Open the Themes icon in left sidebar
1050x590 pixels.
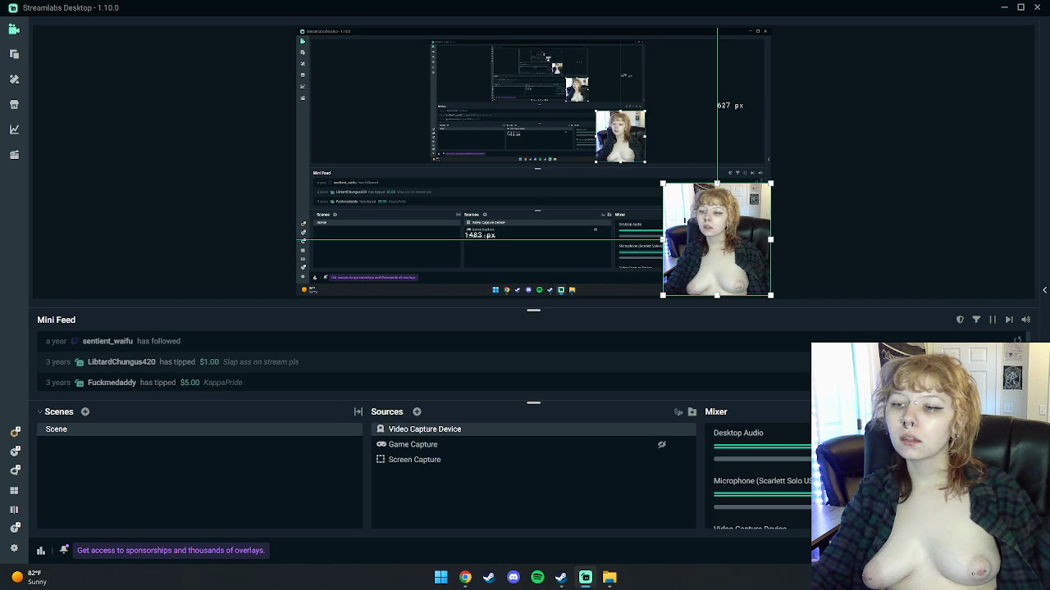14,79
